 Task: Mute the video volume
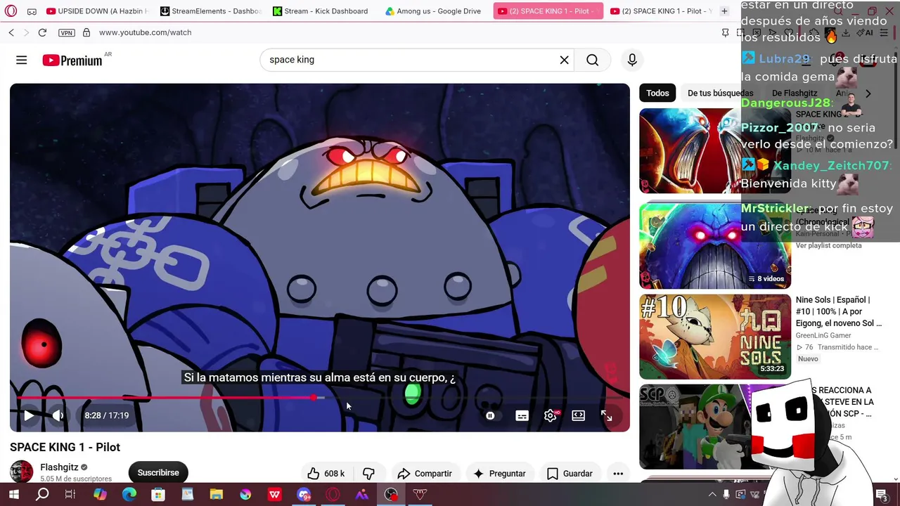click(x=58, y=415)
